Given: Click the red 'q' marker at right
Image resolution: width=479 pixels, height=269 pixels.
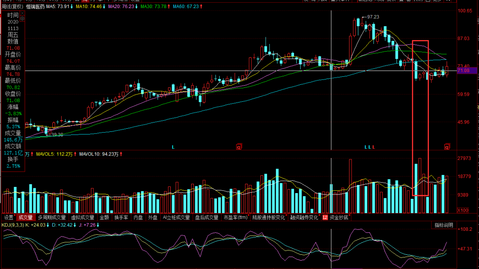Looking at the screenshot, I should point(447,146).
